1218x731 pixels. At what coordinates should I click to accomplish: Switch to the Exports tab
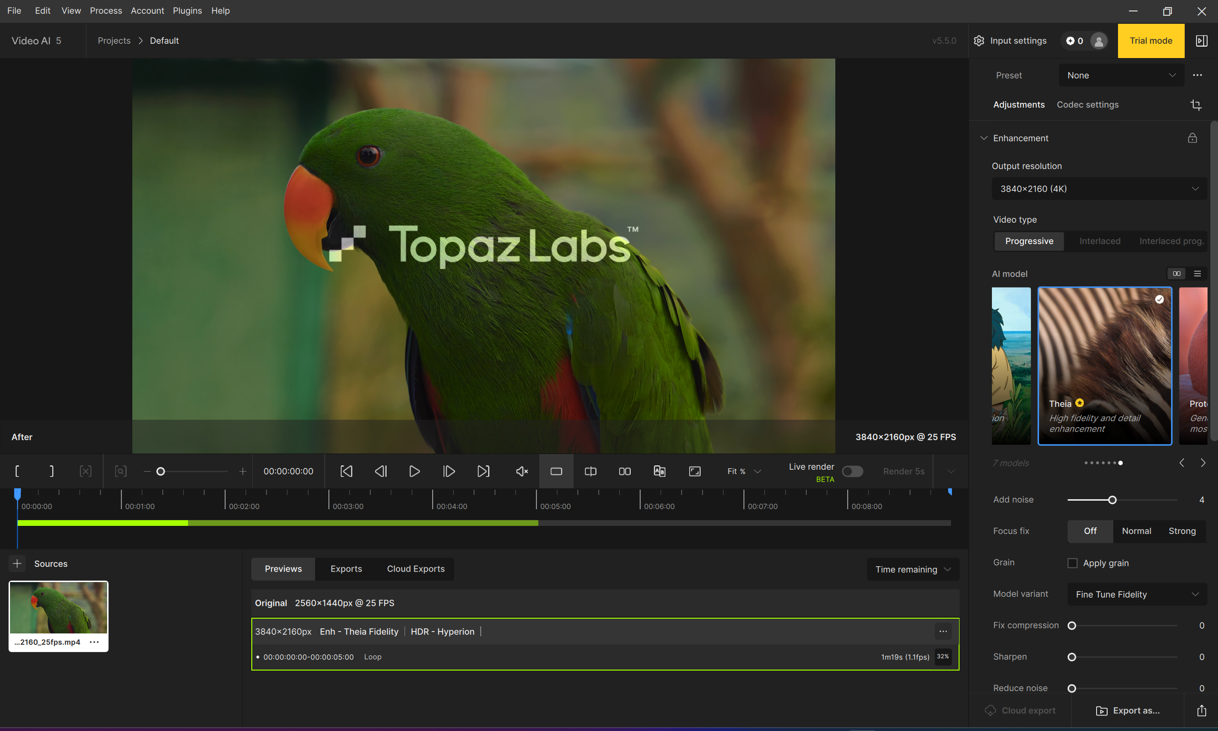(346, 568)
